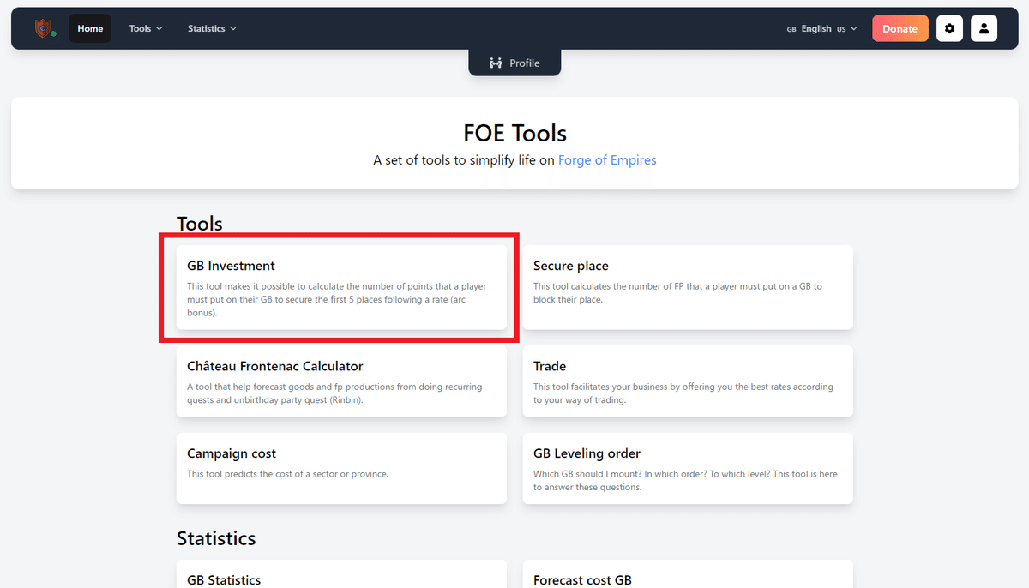Go to the Home tab
1029x588 pixels.
[x=90, y=28]
